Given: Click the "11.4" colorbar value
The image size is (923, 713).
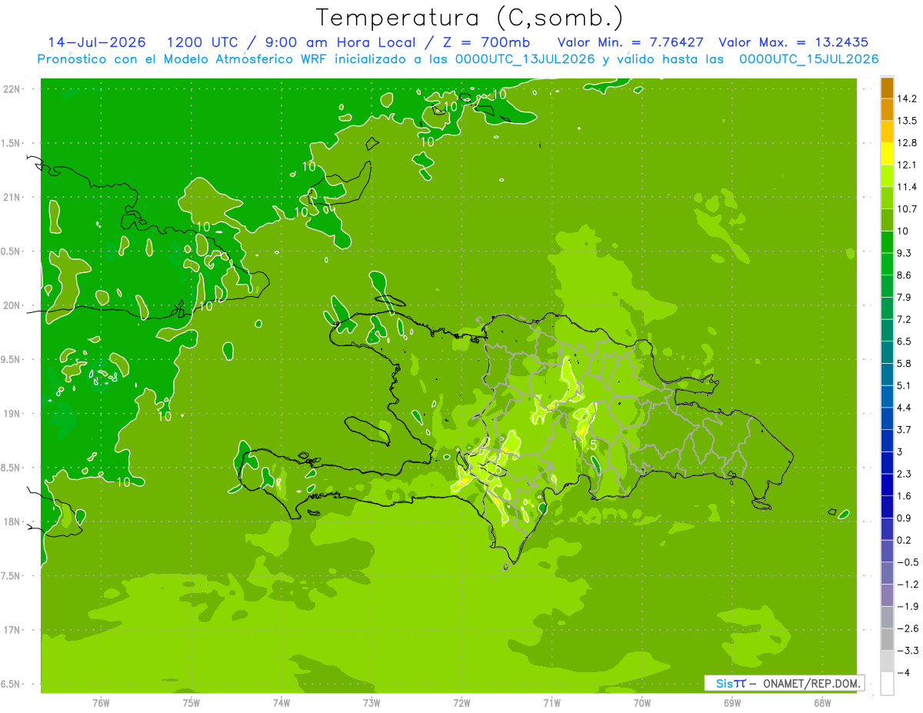Looking at the screenshot, I should 907,187.
